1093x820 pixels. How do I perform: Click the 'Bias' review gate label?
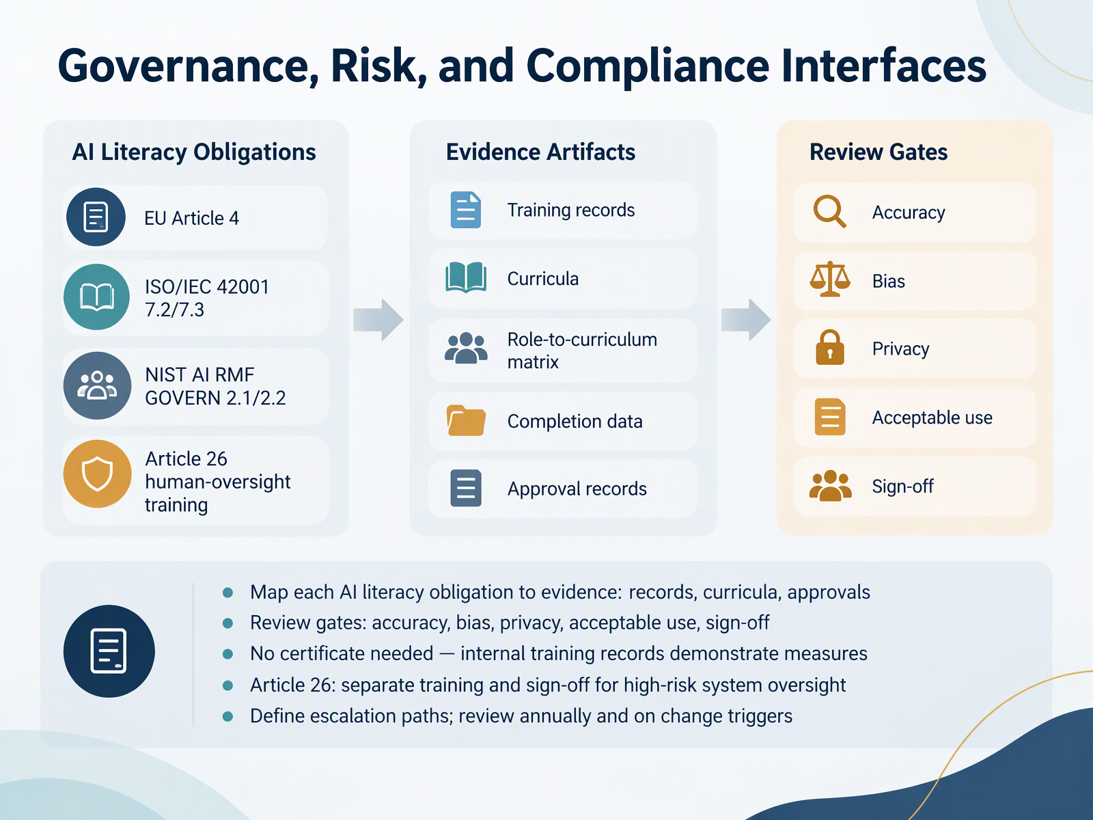coord(889,281)
